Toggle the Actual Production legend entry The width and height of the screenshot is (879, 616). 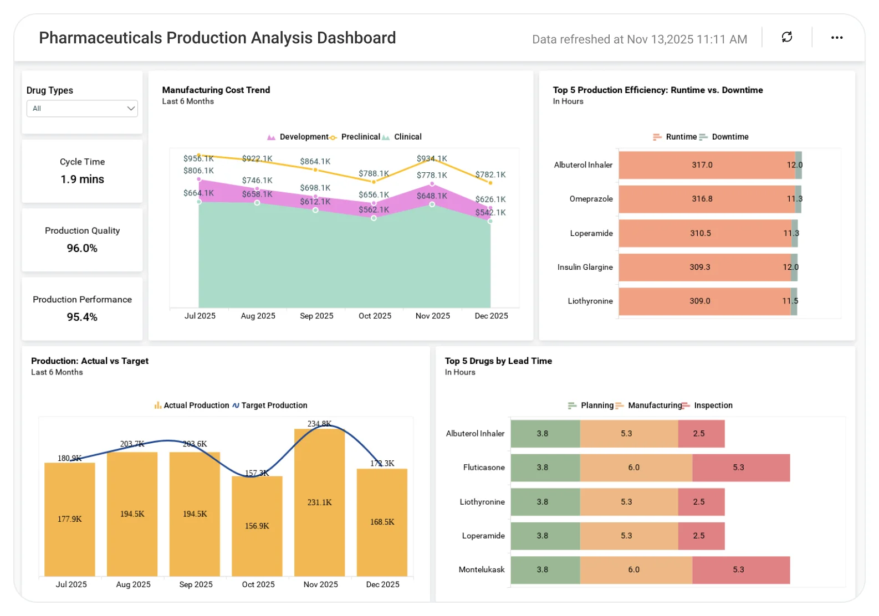click(x=192, y=405)
